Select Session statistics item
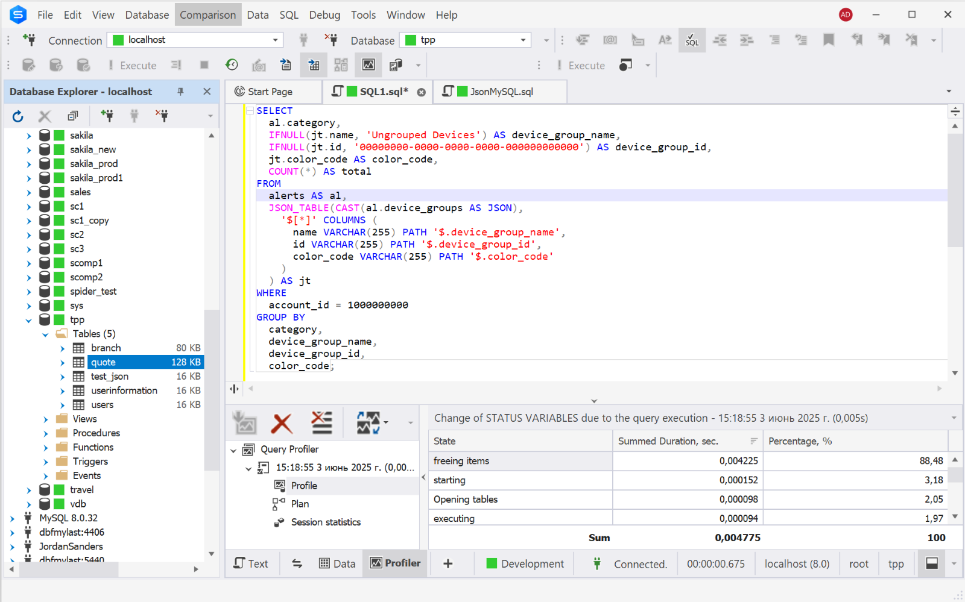The image size is (965, 602). point(326,522)
